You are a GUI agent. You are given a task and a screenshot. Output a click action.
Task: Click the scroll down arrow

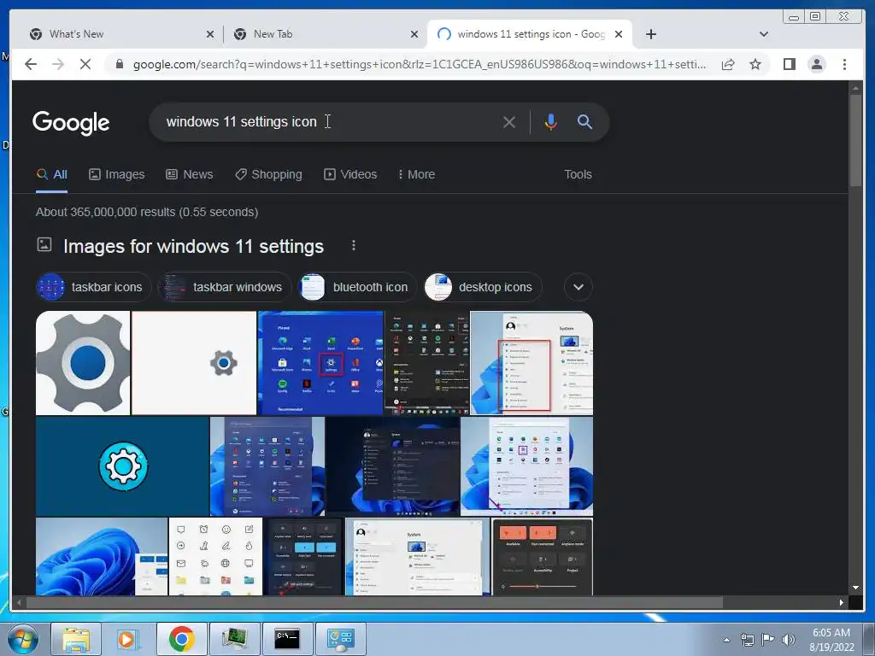click(855, 588)
